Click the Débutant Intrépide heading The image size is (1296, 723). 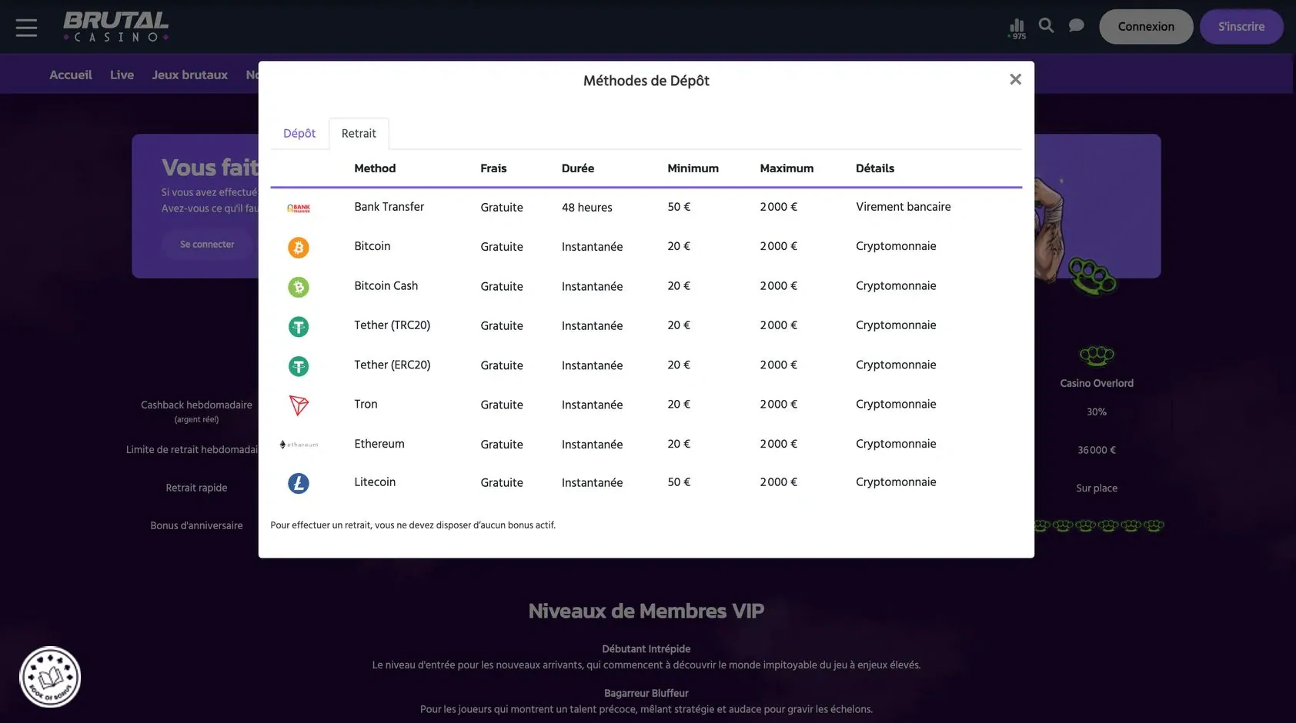pos(646,648)
